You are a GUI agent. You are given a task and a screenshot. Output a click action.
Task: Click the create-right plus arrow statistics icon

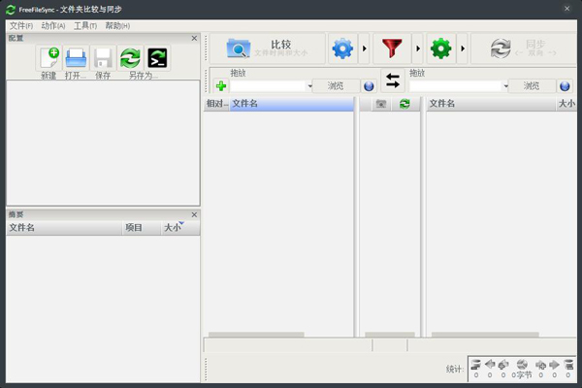[541, 365]
